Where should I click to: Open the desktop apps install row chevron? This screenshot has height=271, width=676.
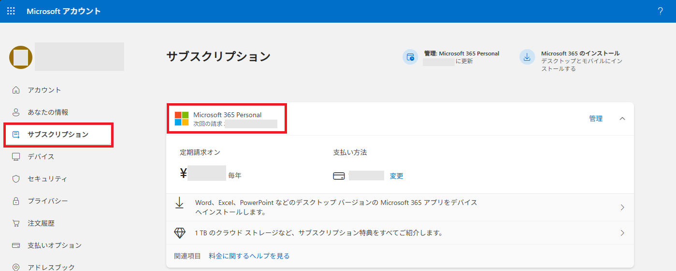click(622, 207)
